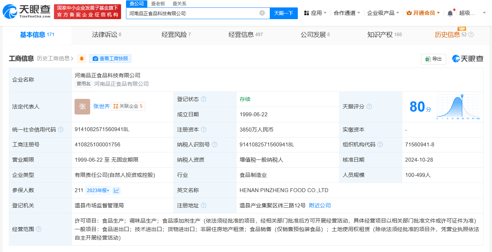Click help icon beside 经营范围
The width and height of the screenshot is (492, 252).
(39, 229)
